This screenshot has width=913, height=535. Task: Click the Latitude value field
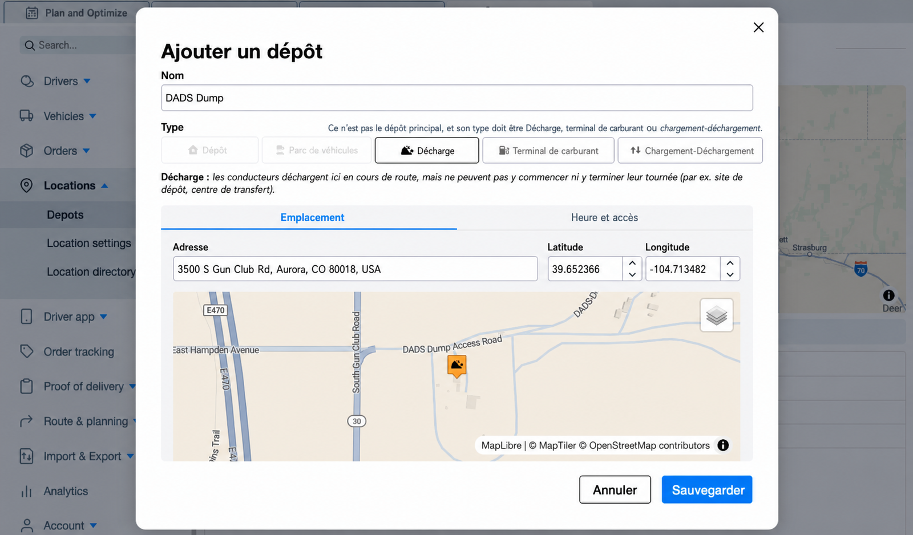tap(585, 269)
